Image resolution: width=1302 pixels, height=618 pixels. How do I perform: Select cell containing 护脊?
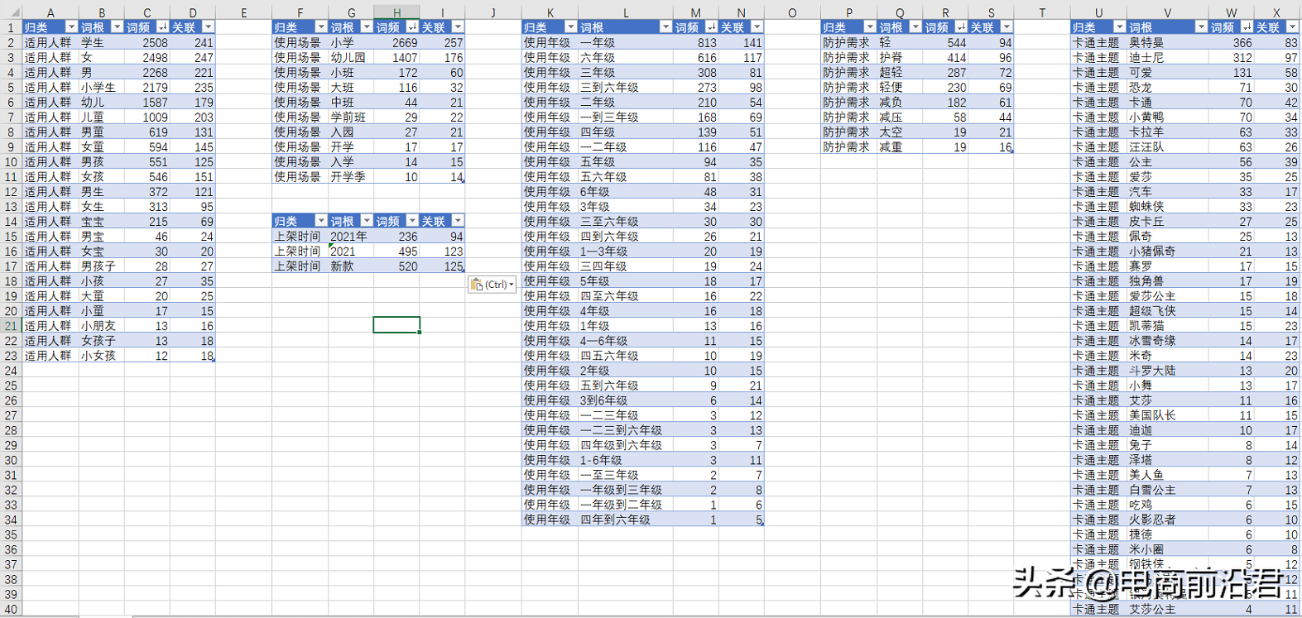[900, 57]
